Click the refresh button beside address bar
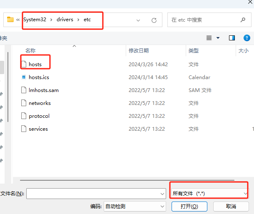 (154, 20)
